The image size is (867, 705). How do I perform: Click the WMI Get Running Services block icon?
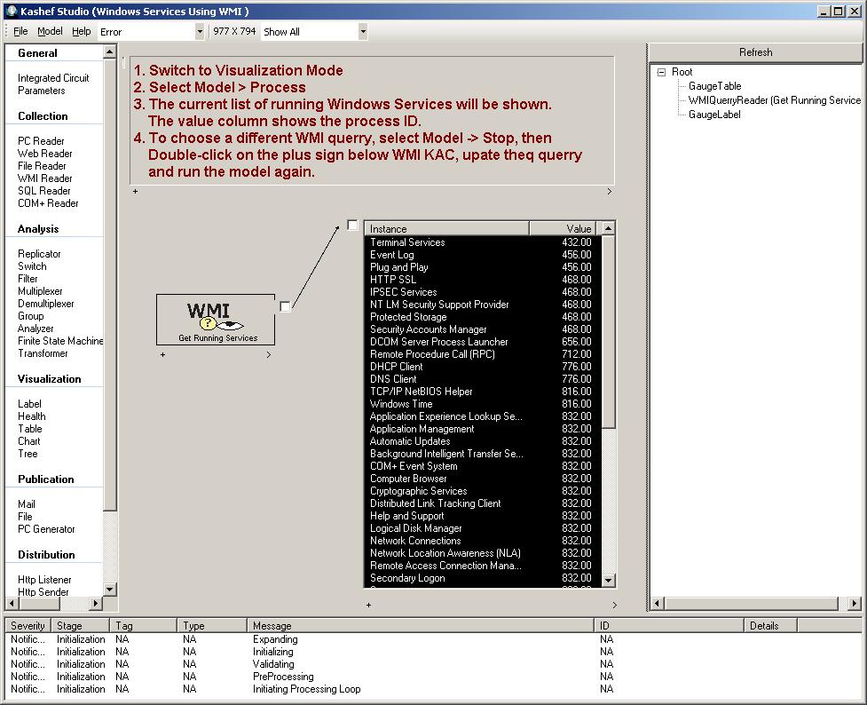[215, 319]
